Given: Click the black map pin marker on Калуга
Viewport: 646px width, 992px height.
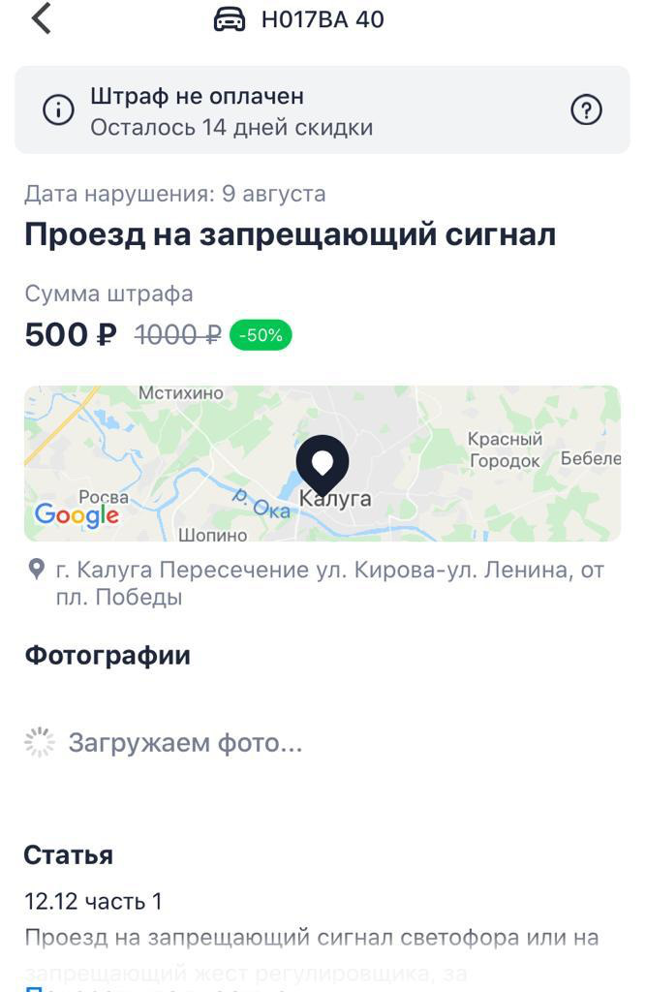Looking at the screenshot, I should (x=323, y=464).
